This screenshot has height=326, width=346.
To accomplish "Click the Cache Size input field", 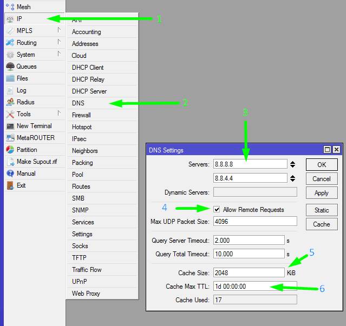I will (249, 272).
